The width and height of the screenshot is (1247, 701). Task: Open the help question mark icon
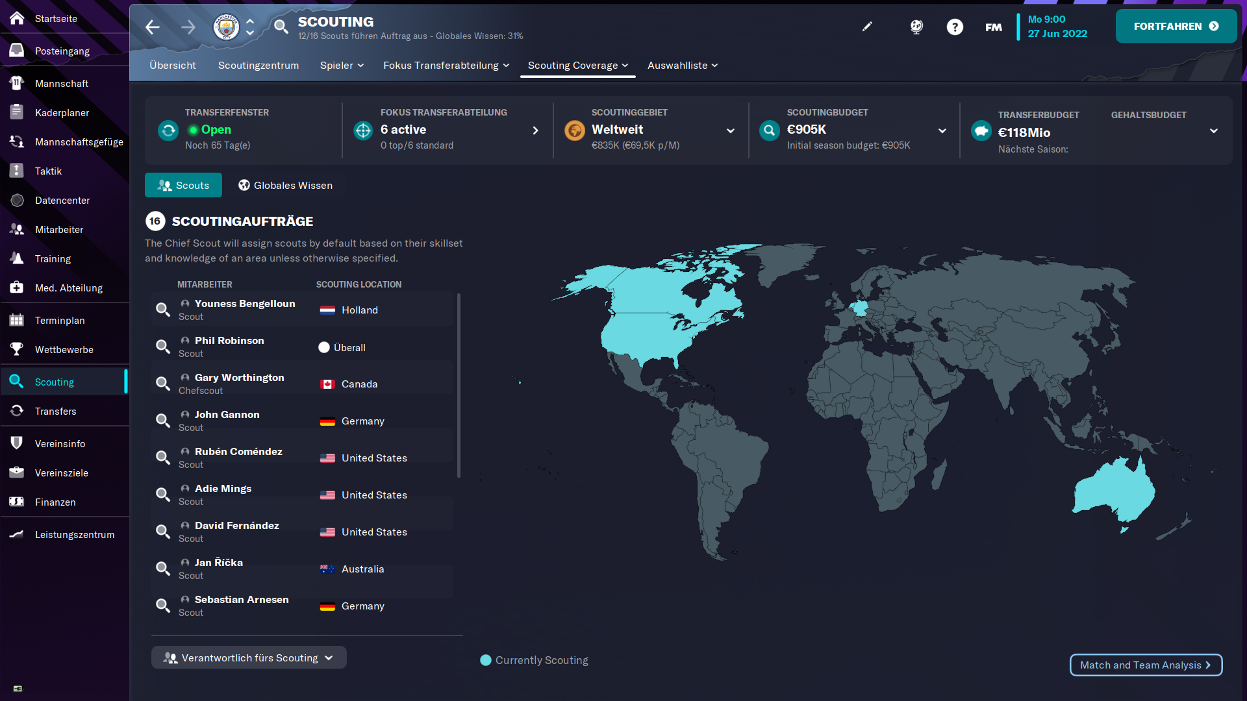point(955,27)
